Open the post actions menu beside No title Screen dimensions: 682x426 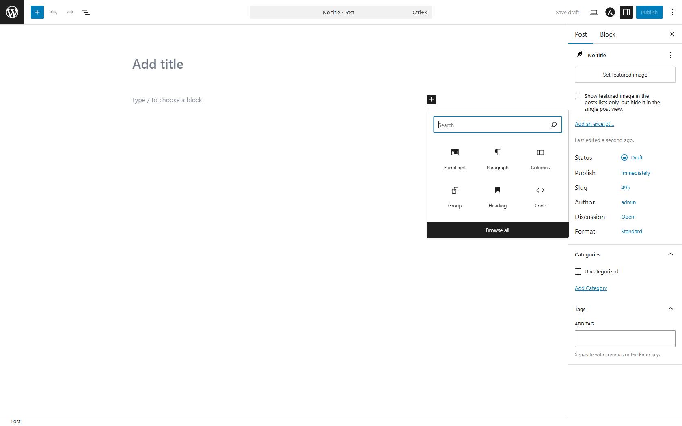tap(670, 55)
